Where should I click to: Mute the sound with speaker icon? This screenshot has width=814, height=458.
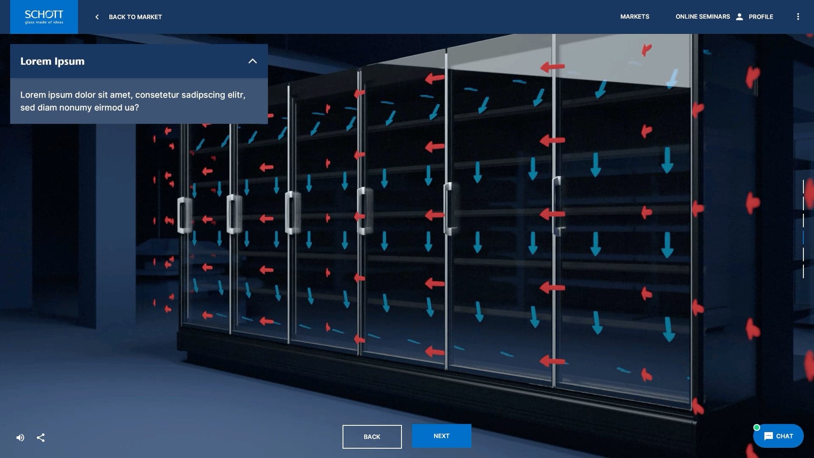click(20, 437)
